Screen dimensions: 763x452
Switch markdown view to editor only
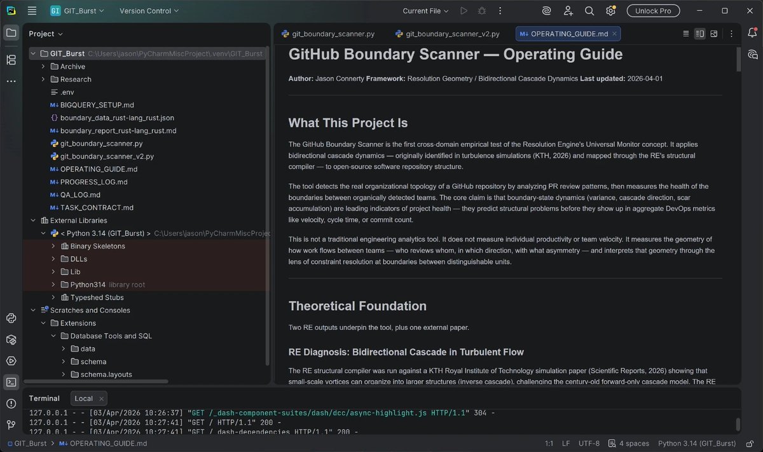(686, 34)
